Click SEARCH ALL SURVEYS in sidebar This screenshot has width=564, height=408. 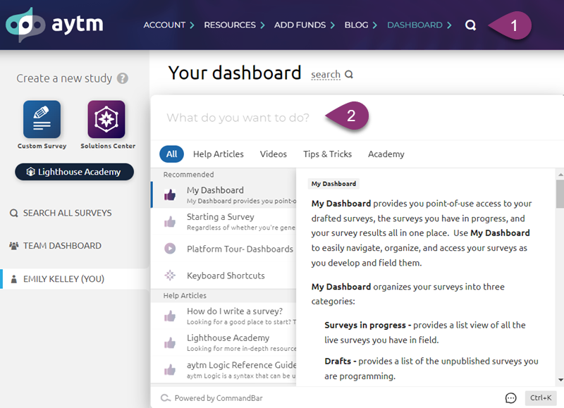[x=67, y=214]
